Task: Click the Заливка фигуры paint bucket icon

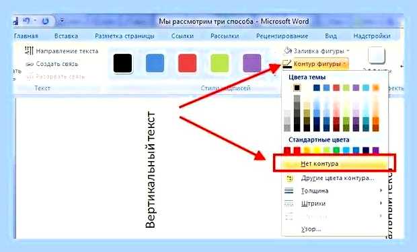Action: pos(287,51)
